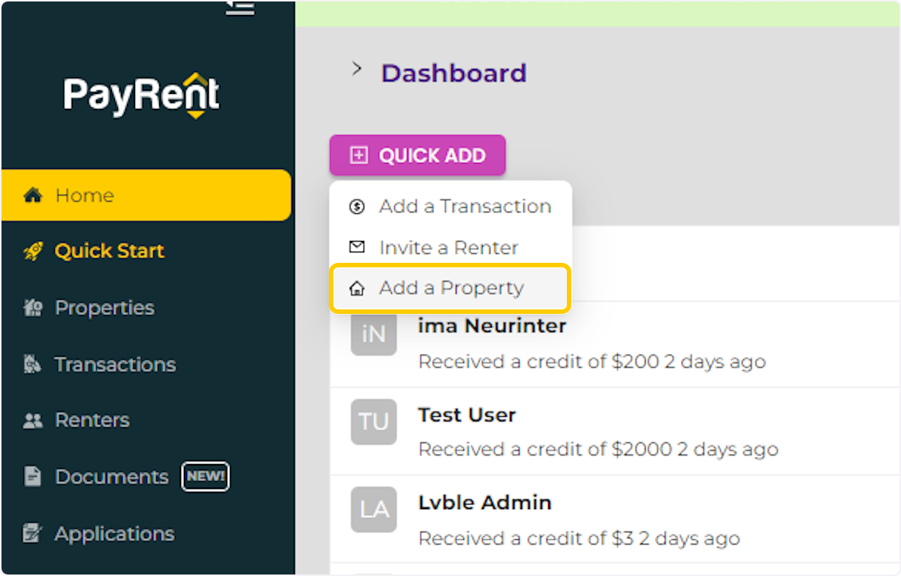This screenshot has width=901, height=576.
Task: Select the Renters people icon
Action: (33, 420)
